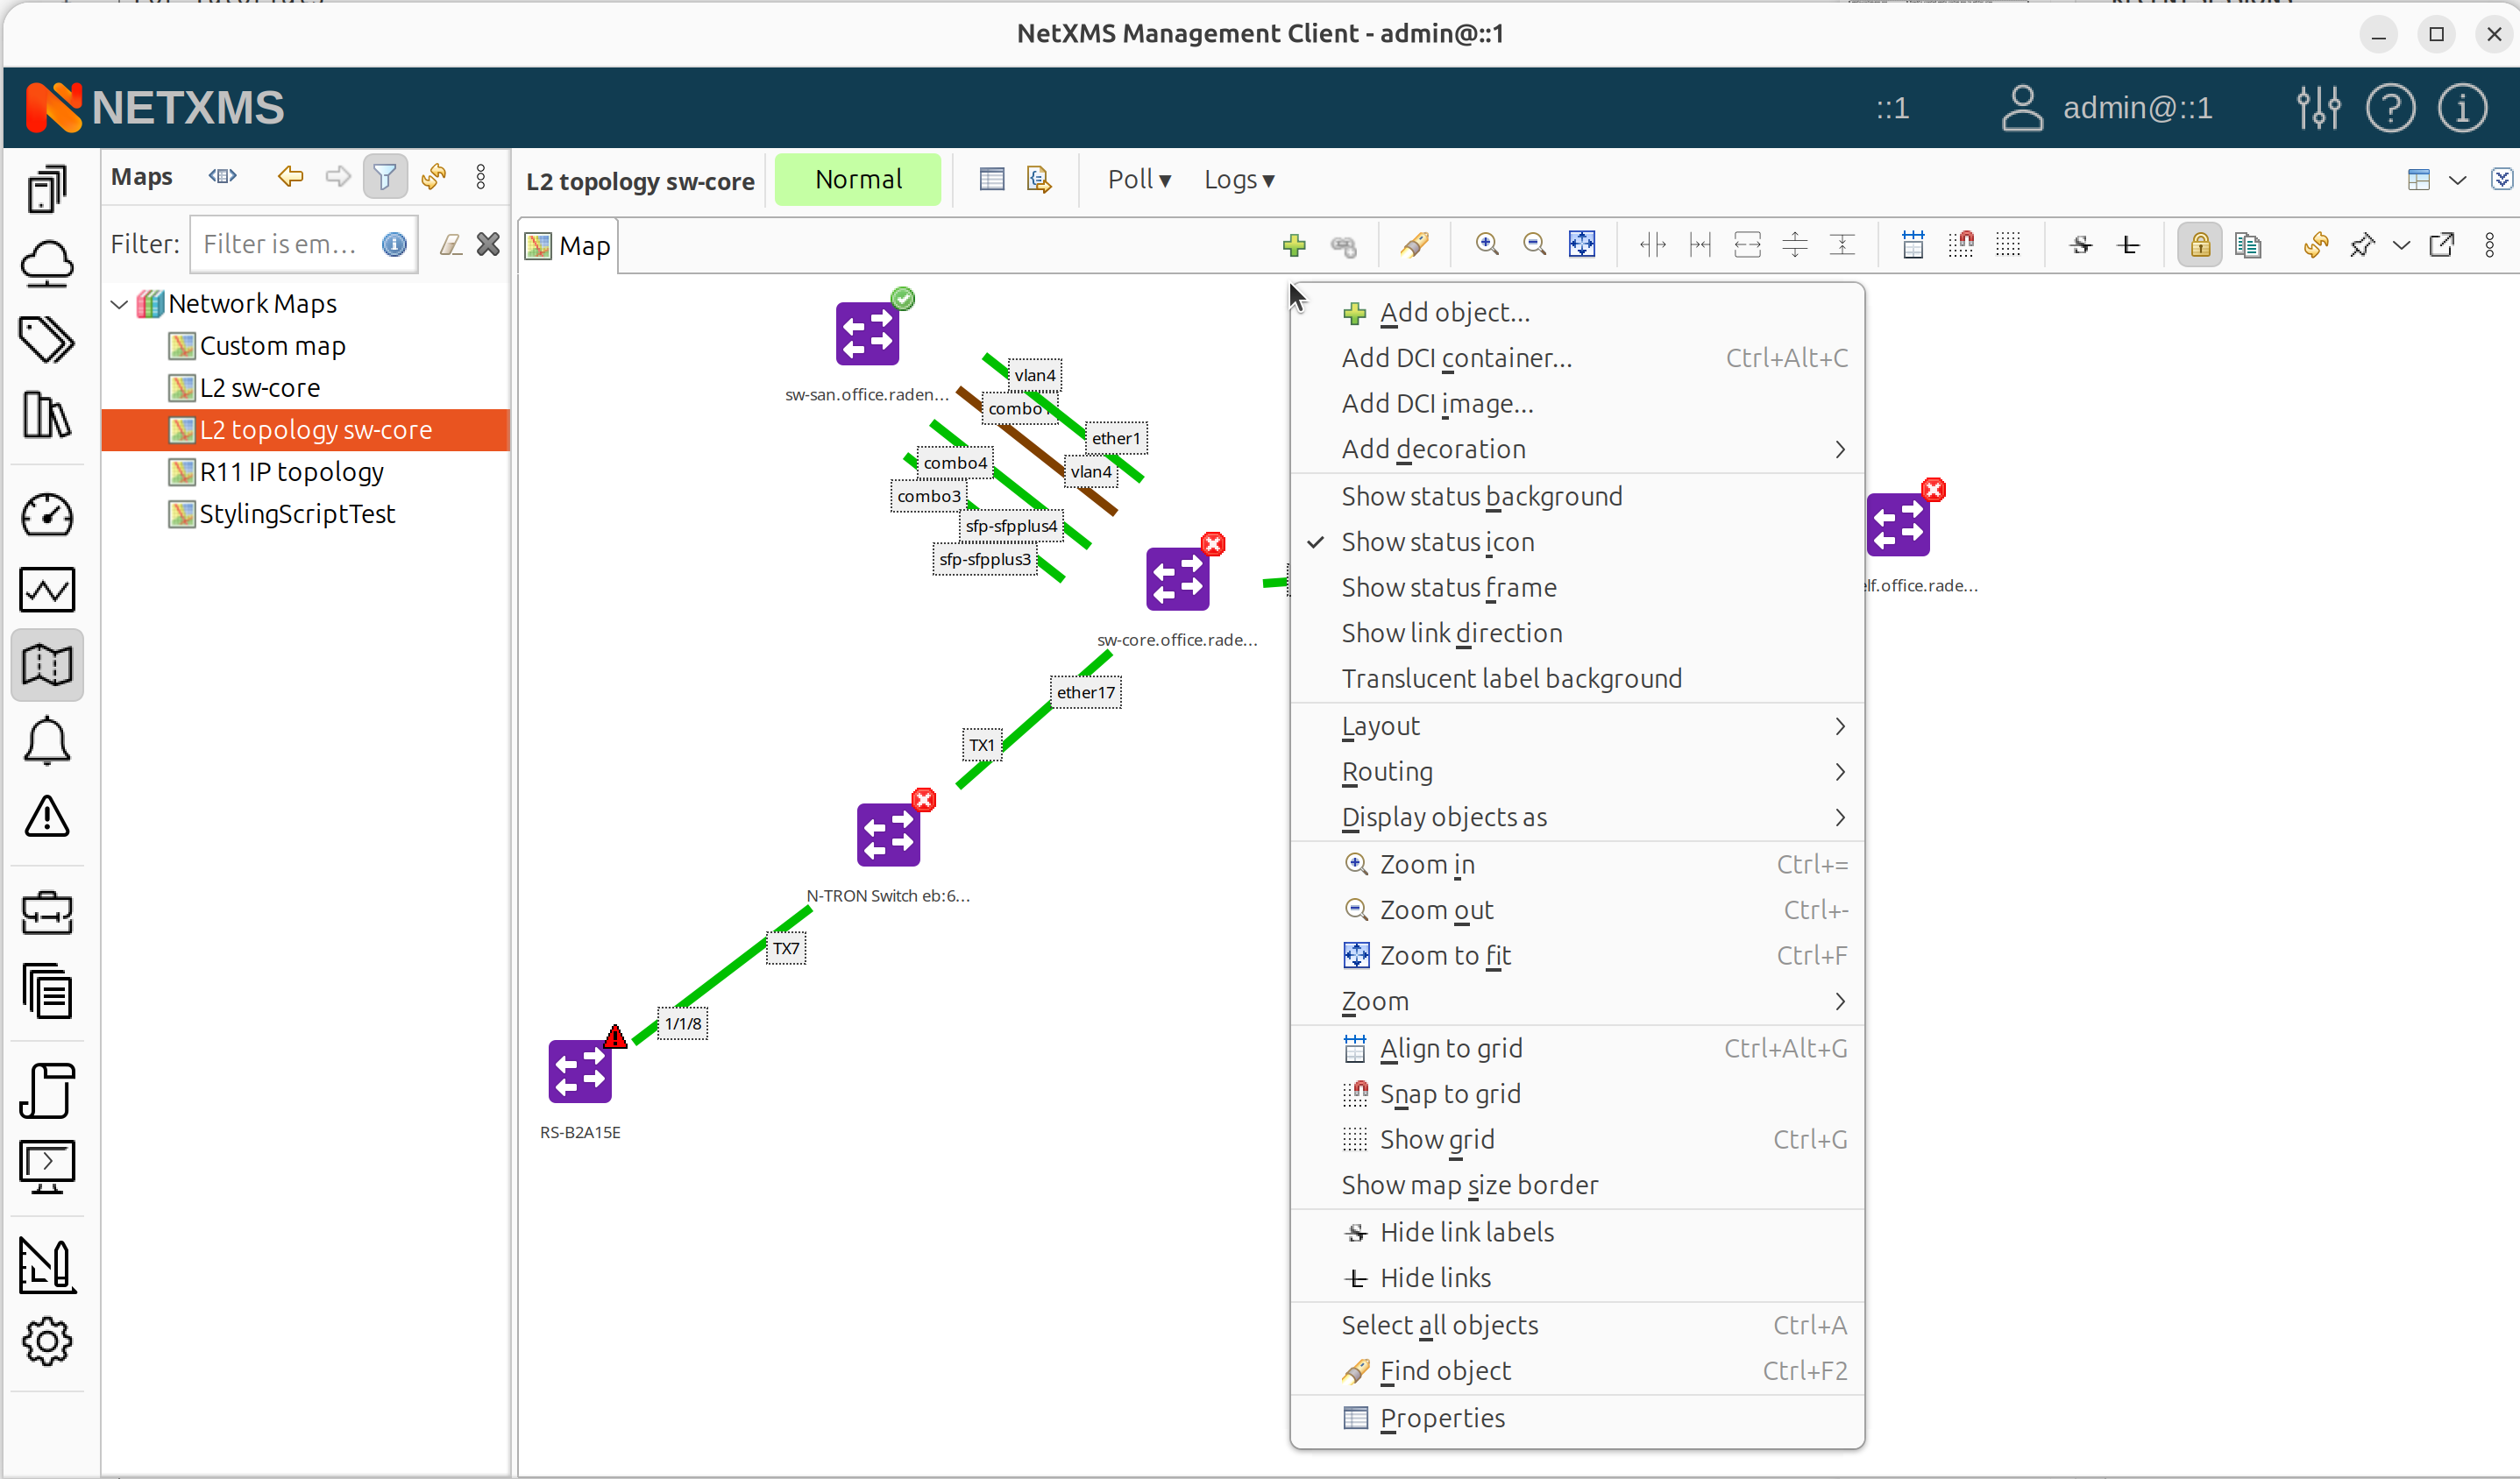This screenshot has width=2520, height=1479.
Task: Select the sw-core.office switch node on map
Action: pos(1177,580)
